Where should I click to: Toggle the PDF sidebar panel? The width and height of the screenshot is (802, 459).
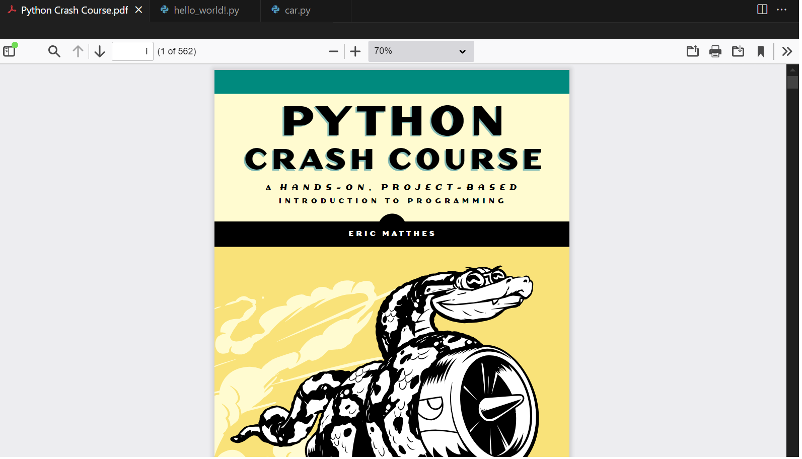(x=10, y=51)
